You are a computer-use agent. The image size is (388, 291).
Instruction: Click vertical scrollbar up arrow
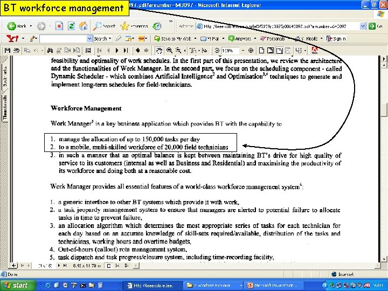click(x=384, y=65)
